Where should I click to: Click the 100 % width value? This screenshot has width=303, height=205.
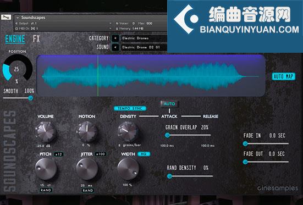(128, 185)
